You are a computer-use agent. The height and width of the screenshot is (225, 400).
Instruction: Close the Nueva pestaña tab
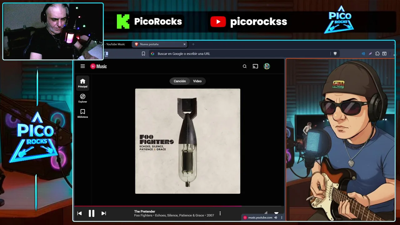point(184,44)
